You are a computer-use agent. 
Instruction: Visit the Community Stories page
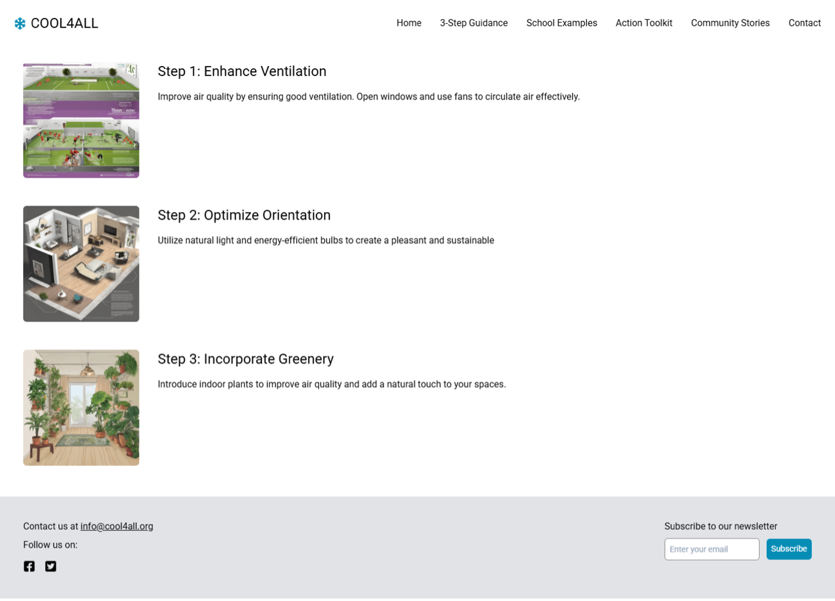[730, 23]
